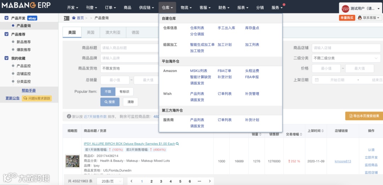Select 新品推荐 in sidebar

(24, 42)
